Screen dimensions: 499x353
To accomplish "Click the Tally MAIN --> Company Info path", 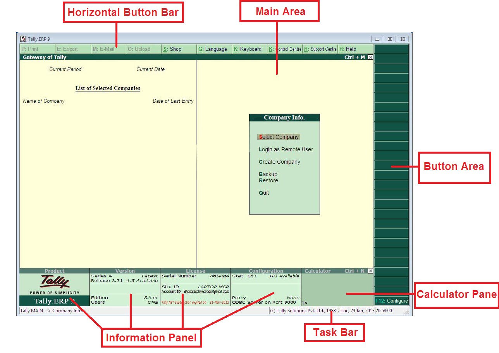I will click(52, 311).
